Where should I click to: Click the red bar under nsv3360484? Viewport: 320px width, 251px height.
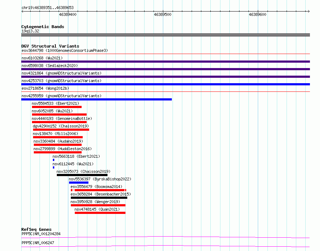58,145
